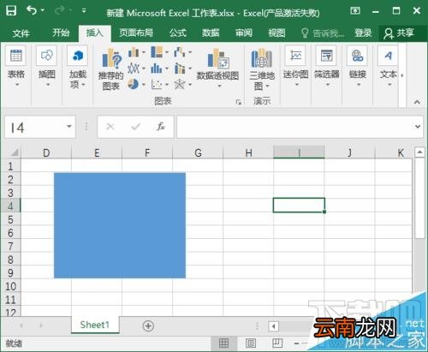Open the 筛选器 filters group
Viewport: 428px width, 352px height.
tap(327, 67)
